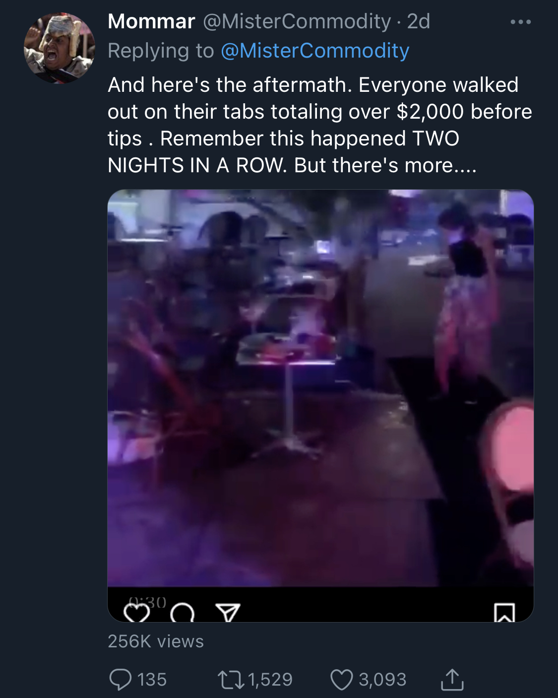Open the @MisterCommodity reply-to link
This screenshot has height=698, width=558.
(x=315, y=51)
